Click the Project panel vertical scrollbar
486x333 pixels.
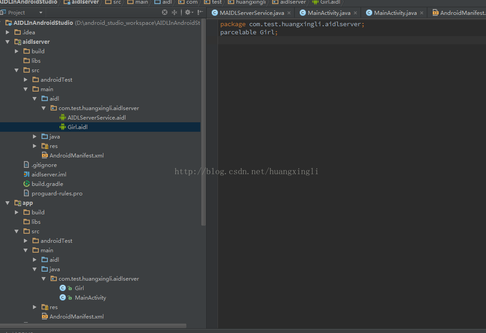204,122
